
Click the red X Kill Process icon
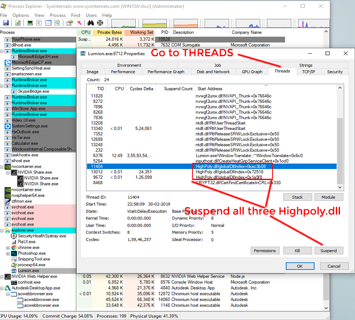(x=79, y=23)
